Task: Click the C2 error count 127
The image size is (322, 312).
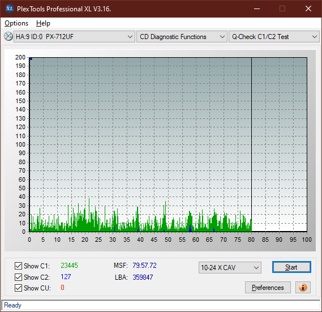Action: pos(66,277)
